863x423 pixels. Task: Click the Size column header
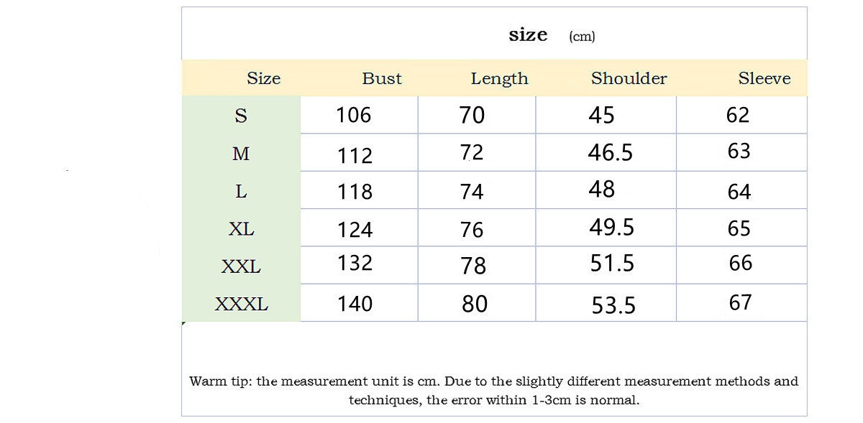[263, 78]
